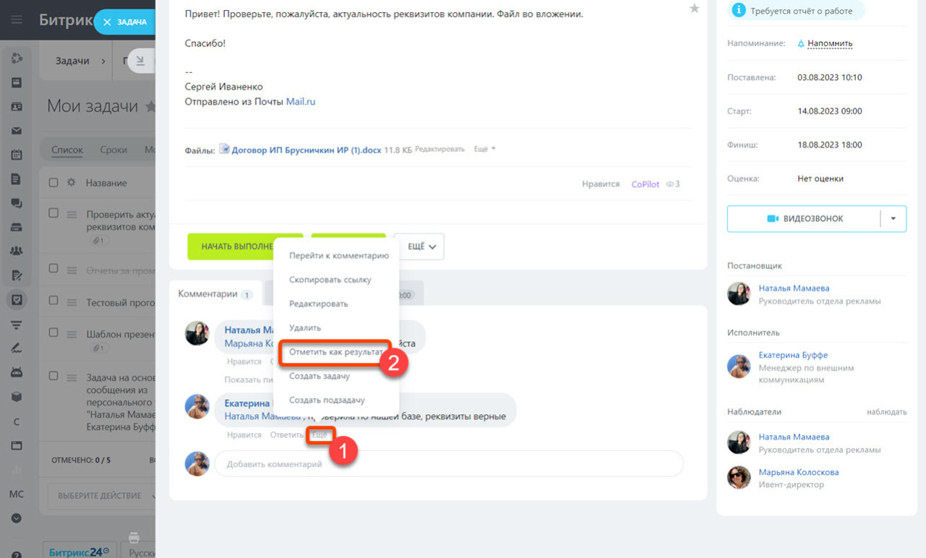Open the Sites window sidebar icon
This screenshot has width=926, height=558.
point(16,445)
